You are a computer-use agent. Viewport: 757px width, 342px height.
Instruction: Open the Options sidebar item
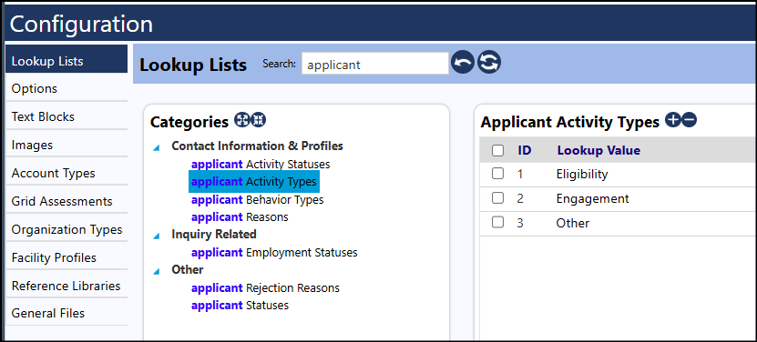coord(66,89)
